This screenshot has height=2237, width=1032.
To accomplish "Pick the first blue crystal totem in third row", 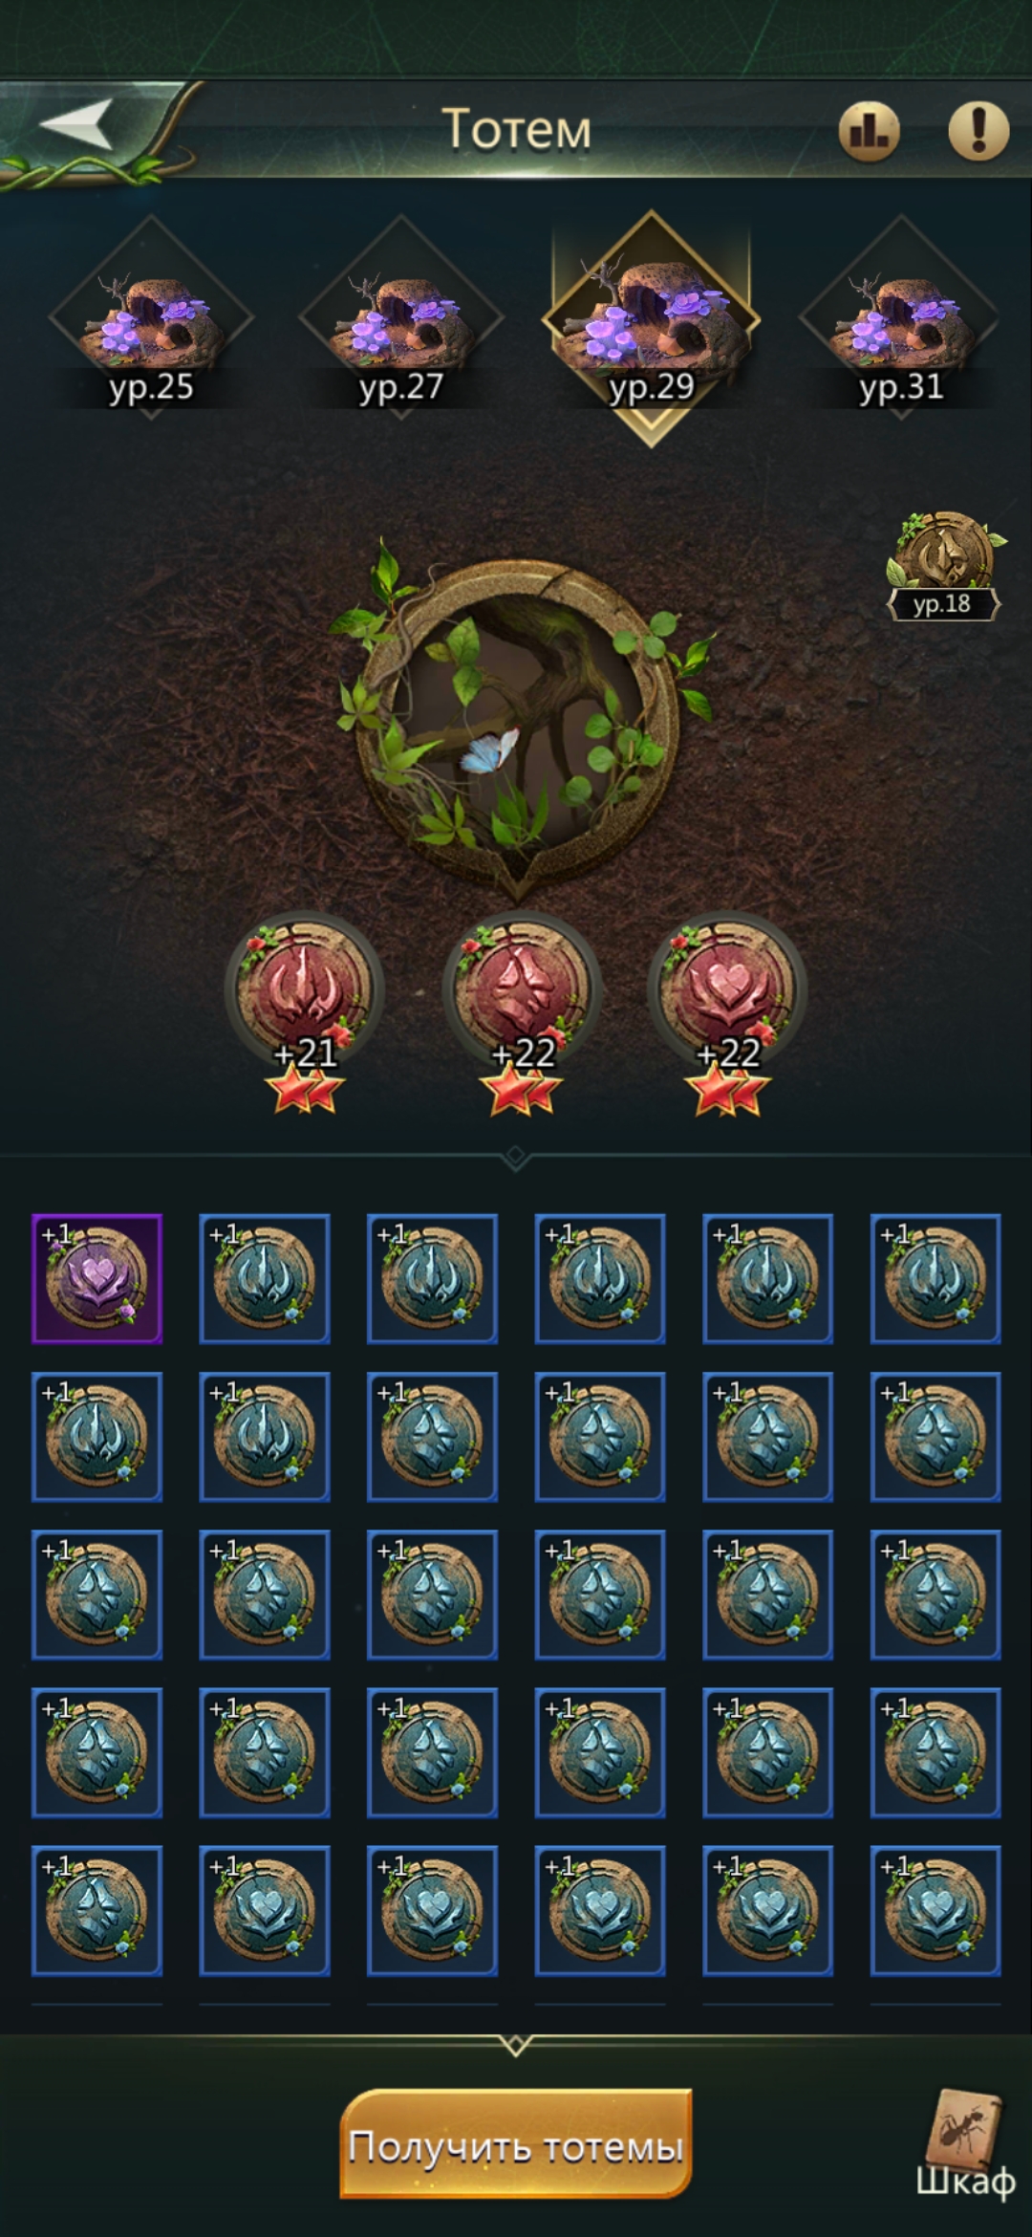I will (x=97, y=1595).
